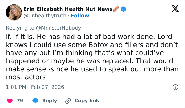Click the copy link chain icon

click(x=68, y=101)
